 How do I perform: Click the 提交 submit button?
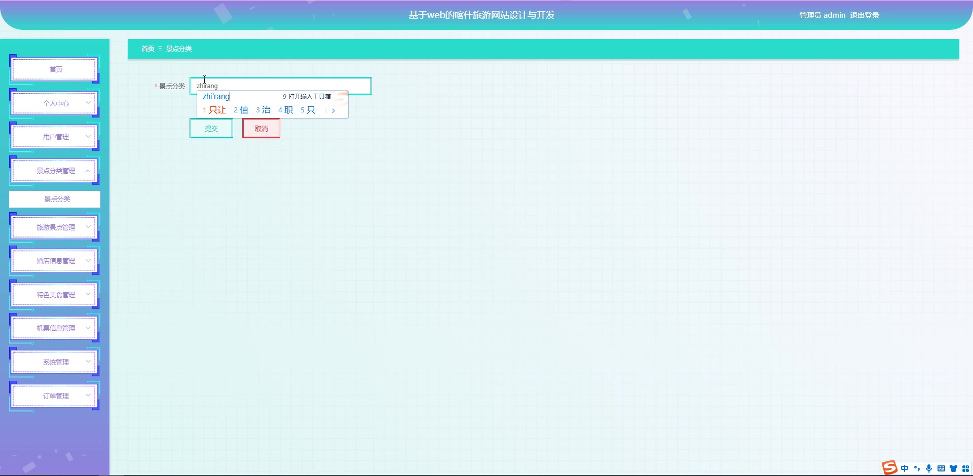click(x=211, y=129)
